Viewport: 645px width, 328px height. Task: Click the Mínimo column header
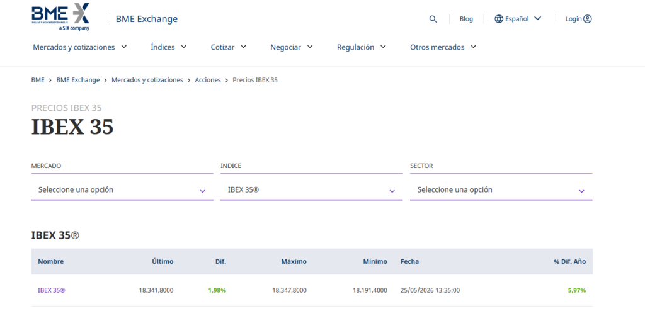coord(375,261)
